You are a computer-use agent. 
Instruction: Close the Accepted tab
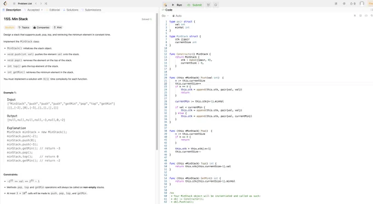point(42,10)
